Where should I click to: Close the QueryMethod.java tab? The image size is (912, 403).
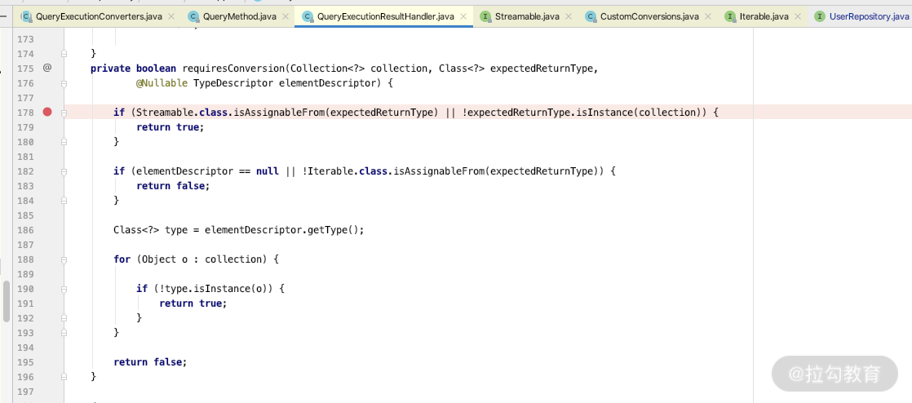coord(286,16)
